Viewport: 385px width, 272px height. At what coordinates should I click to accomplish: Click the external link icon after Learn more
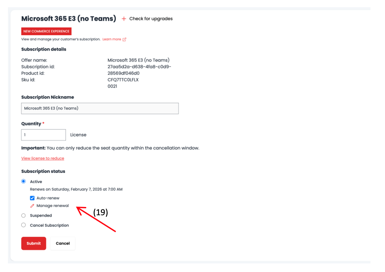coord(124,39)
